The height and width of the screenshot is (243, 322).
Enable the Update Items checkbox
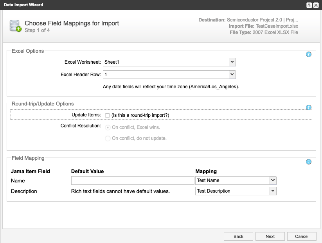[108, 115]
